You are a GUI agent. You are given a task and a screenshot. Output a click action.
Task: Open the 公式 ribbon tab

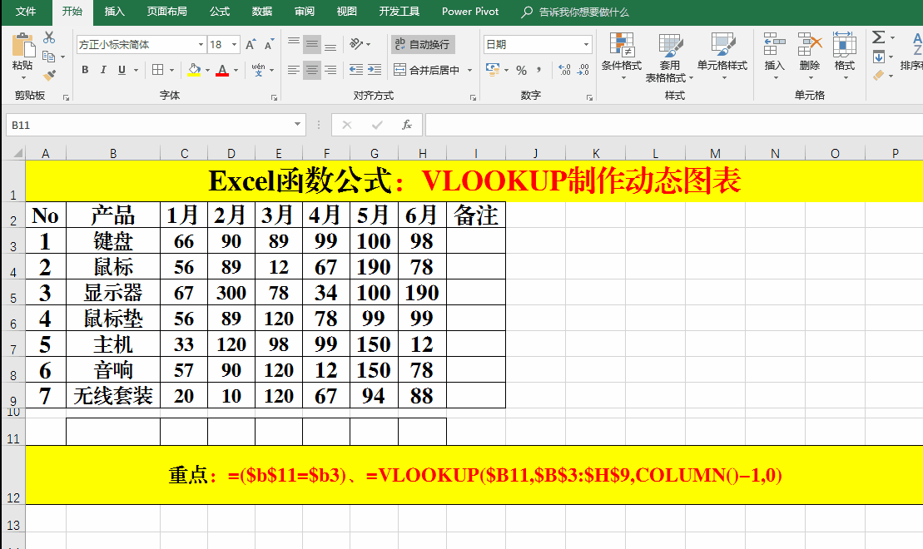pyautogui.click(x=220, y=12)
